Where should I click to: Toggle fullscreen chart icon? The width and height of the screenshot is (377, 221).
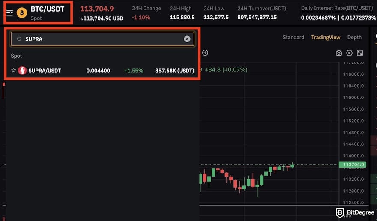tap(360, 53)
